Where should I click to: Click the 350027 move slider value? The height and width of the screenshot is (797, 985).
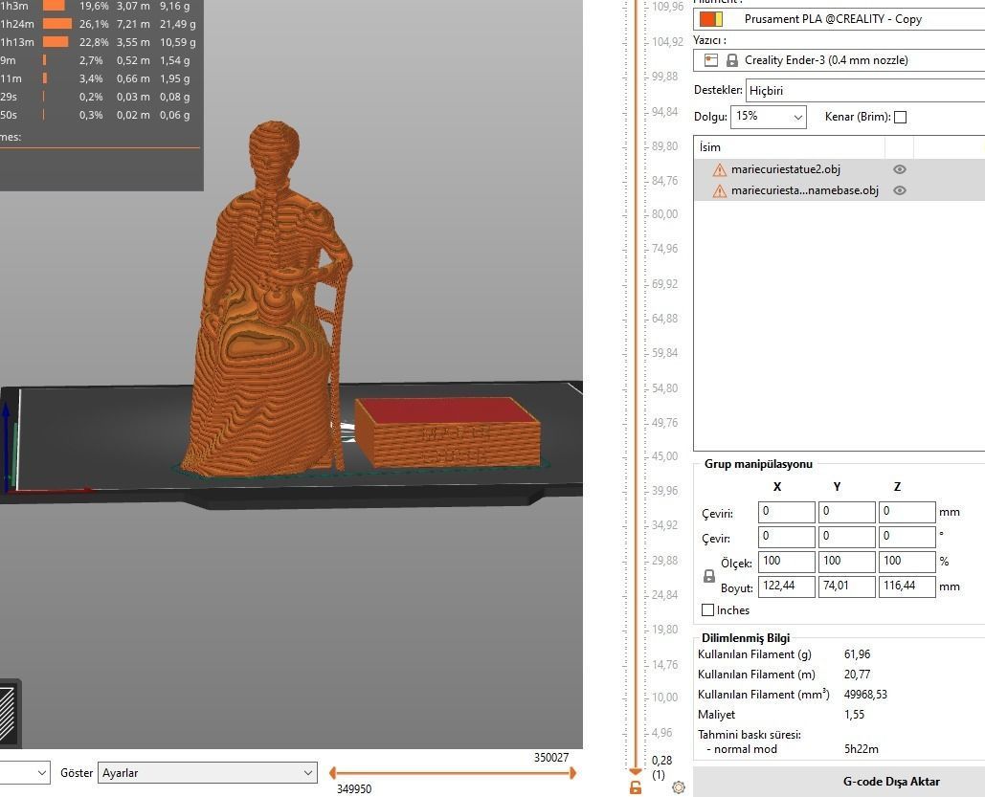pyautogui.click(x=551, y=758)
